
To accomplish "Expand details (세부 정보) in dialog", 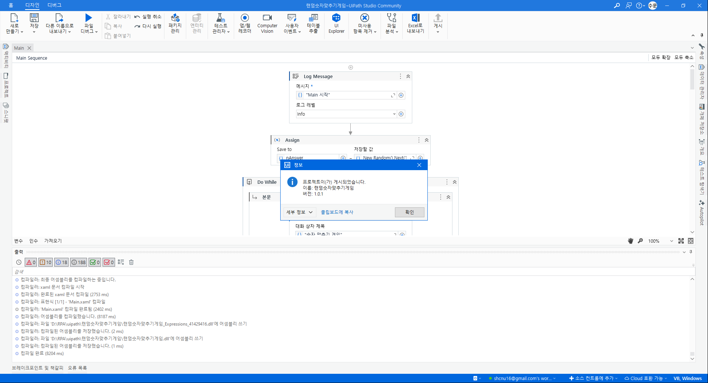I will [x=299, y=212].
